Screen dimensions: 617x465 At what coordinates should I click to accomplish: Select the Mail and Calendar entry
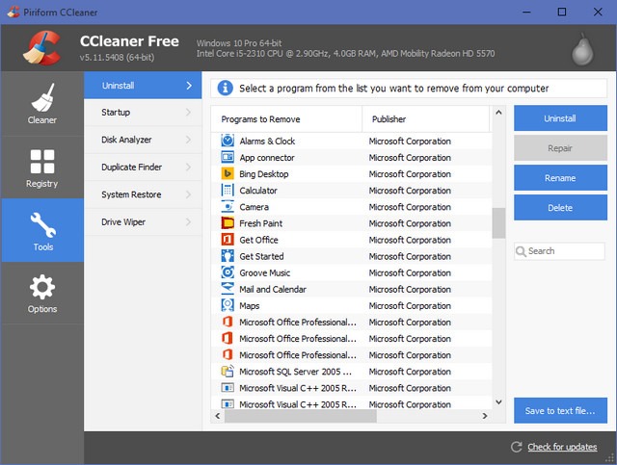(x=351, y=289)
